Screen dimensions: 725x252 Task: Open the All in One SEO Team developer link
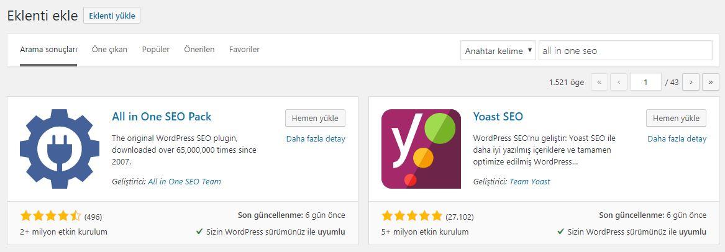185,181
